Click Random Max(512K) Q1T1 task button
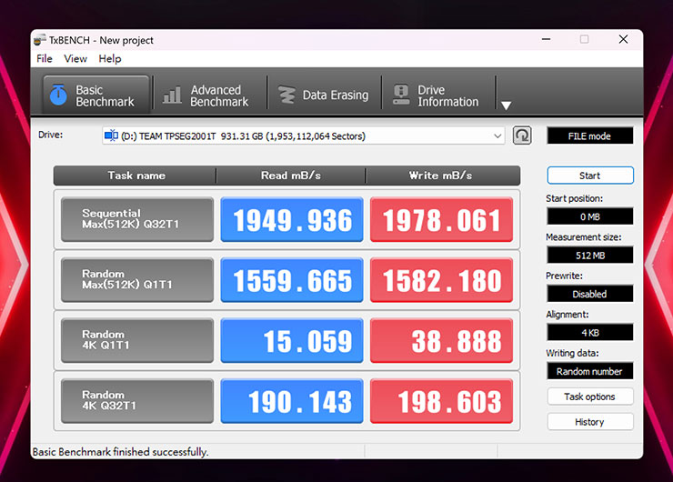Image resolution: width=673 pixels, height=482 pixels. pyautogui.click(x=137, y=280)
